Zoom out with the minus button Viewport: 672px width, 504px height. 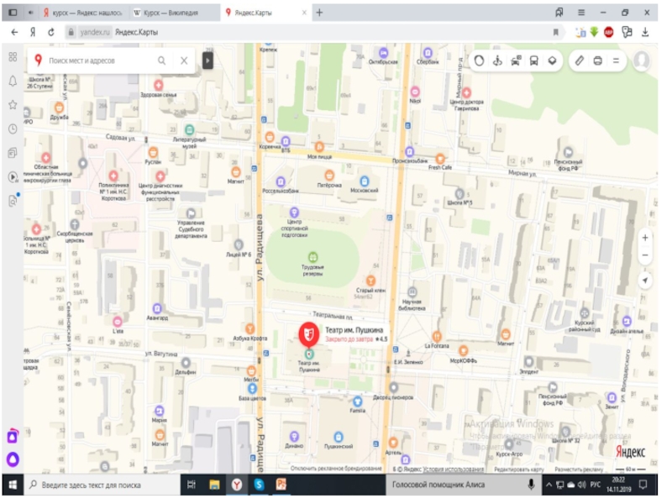pos(645,255)
